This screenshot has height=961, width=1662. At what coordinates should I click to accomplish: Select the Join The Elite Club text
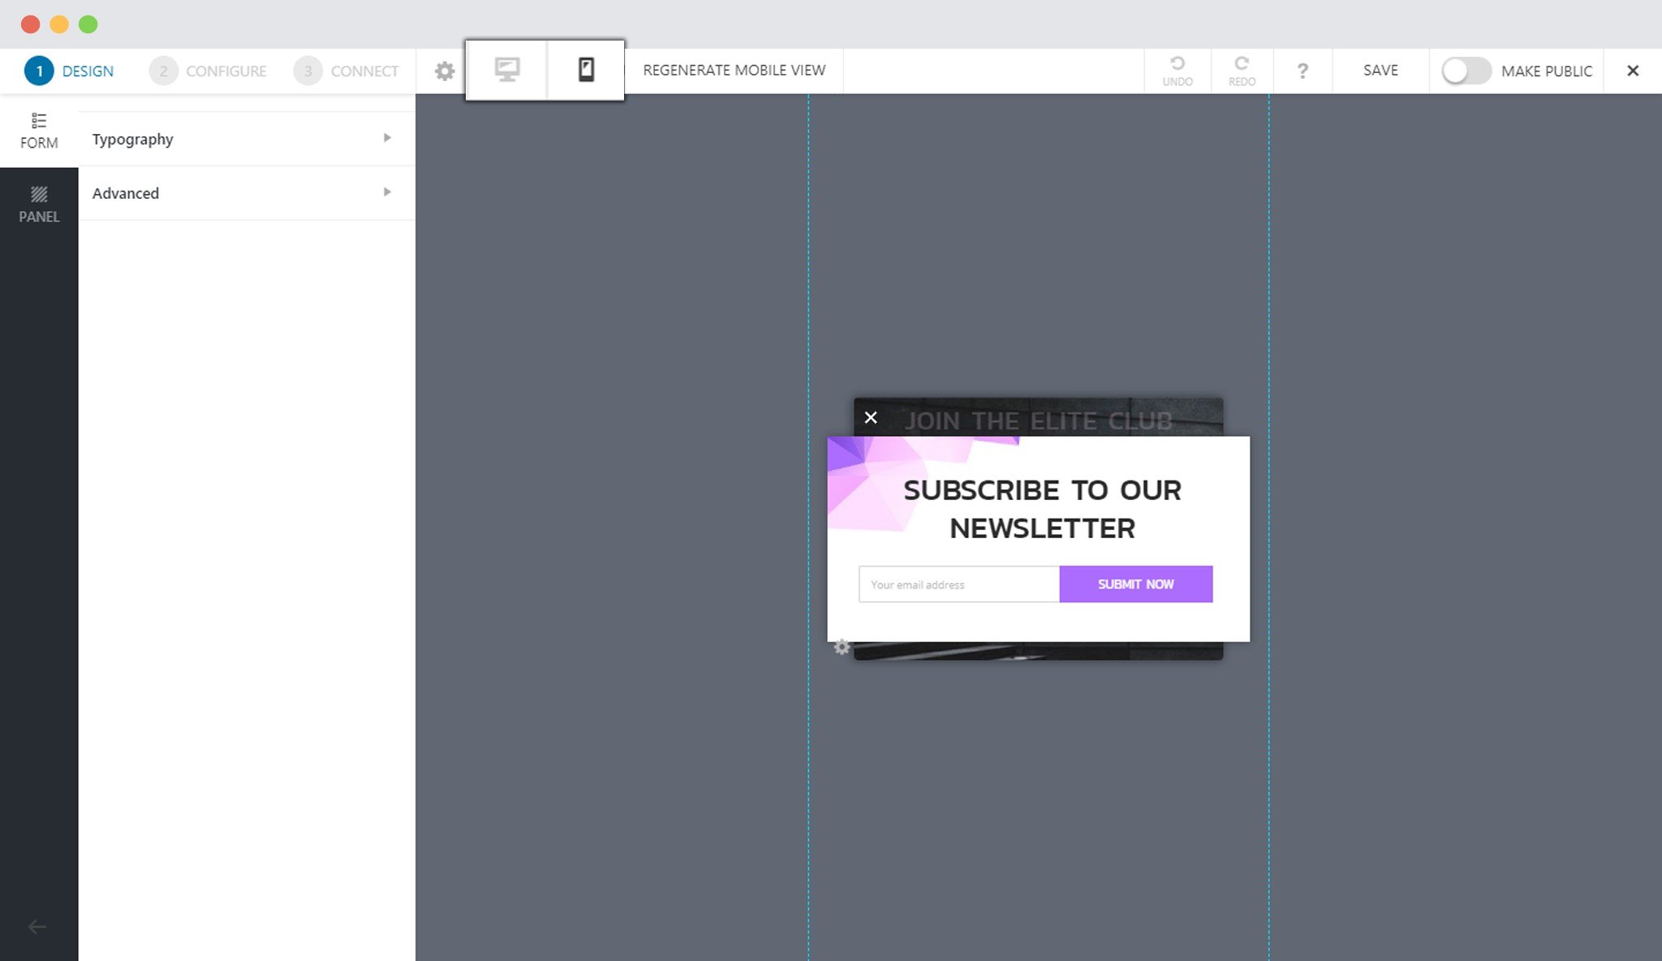tap(1038, 420)
